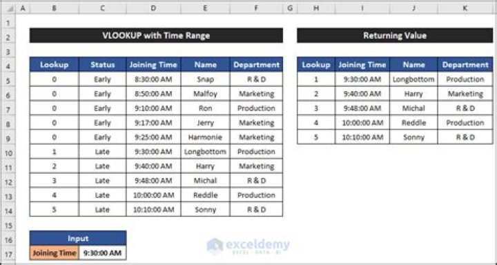Select Production in row 5 column K

(x=465, y=79)
